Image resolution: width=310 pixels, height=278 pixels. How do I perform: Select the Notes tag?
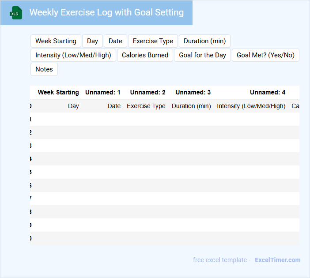pos(44,69)
